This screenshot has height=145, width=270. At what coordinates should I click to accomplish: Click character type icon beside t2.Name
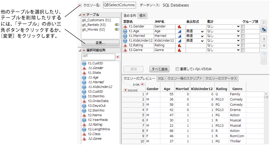tap(84, 115)
